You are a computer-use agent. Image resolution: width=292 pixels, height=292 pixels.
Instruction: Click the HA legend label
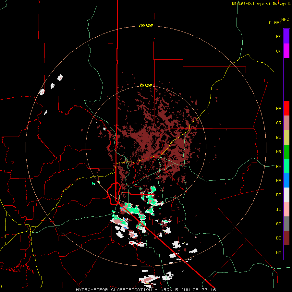(x=278, y=109)
